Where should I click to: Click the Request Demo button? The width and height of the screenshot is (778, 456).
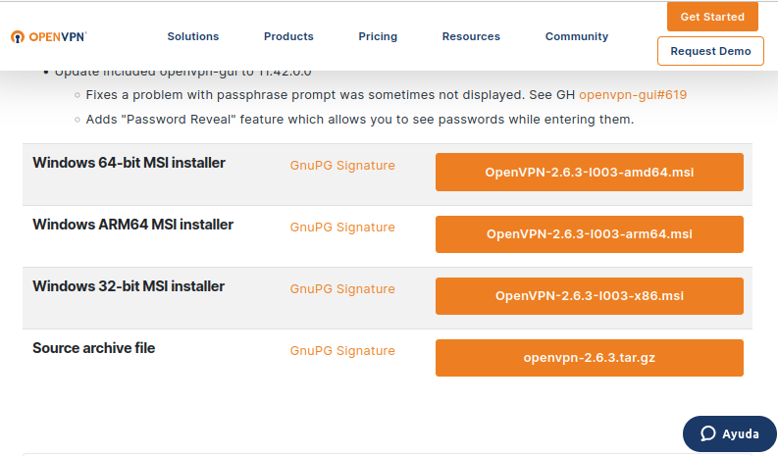[x=710, y=51]
